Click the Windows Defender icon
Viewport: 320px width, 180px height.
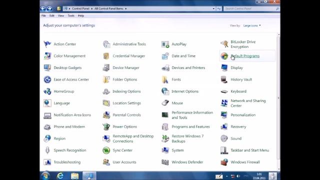[165, 162]
